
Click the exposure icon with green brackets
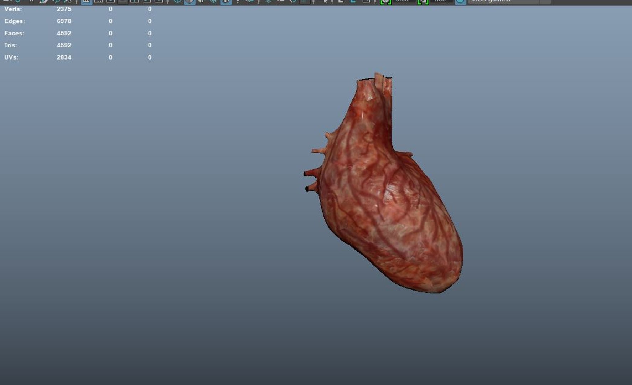[385, 1]
